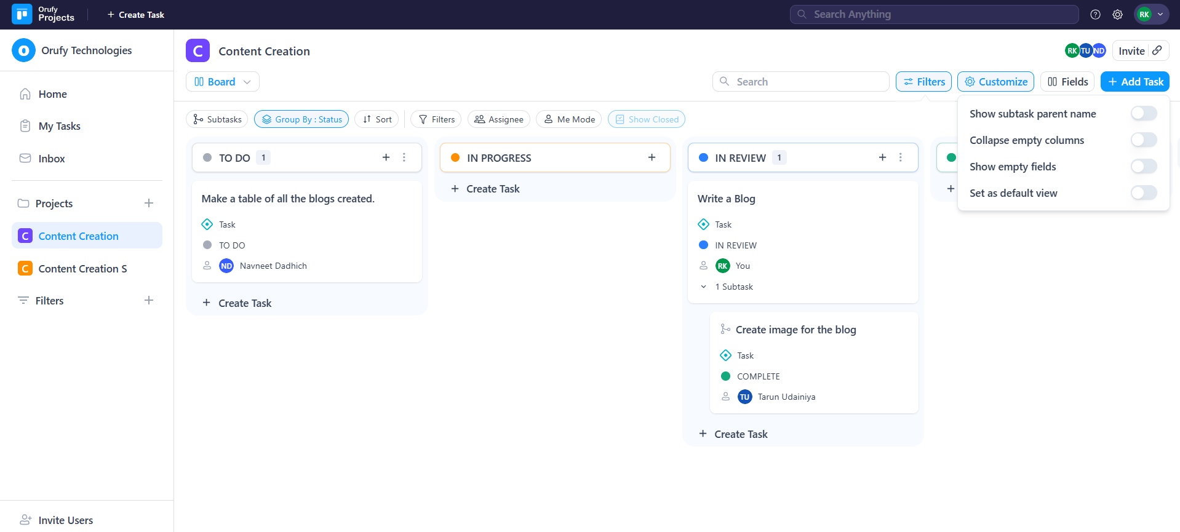Screen dimensions: 1180x532
Task: Add new project with Projects plus icon
Action: pos(148,203)
